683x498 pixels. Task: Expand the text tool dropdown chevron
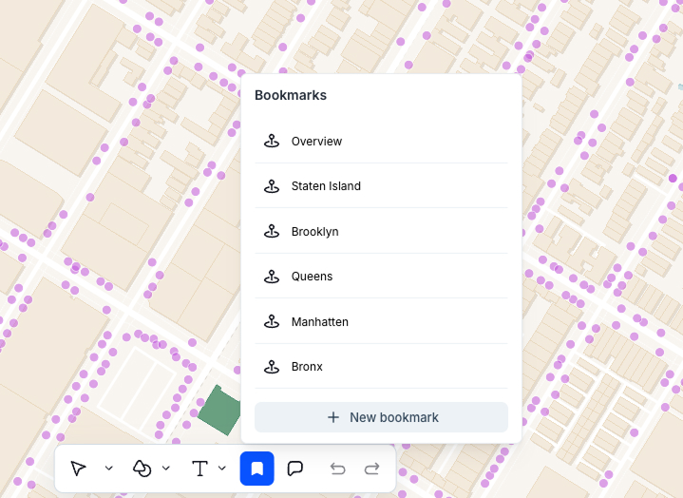point(222,469)
